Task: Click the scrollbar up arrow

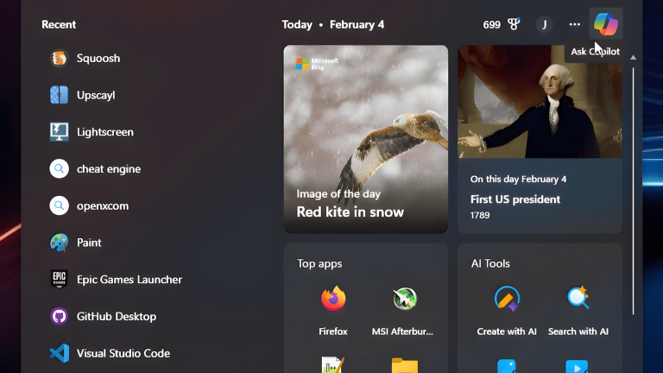Action: pos(634,57)
